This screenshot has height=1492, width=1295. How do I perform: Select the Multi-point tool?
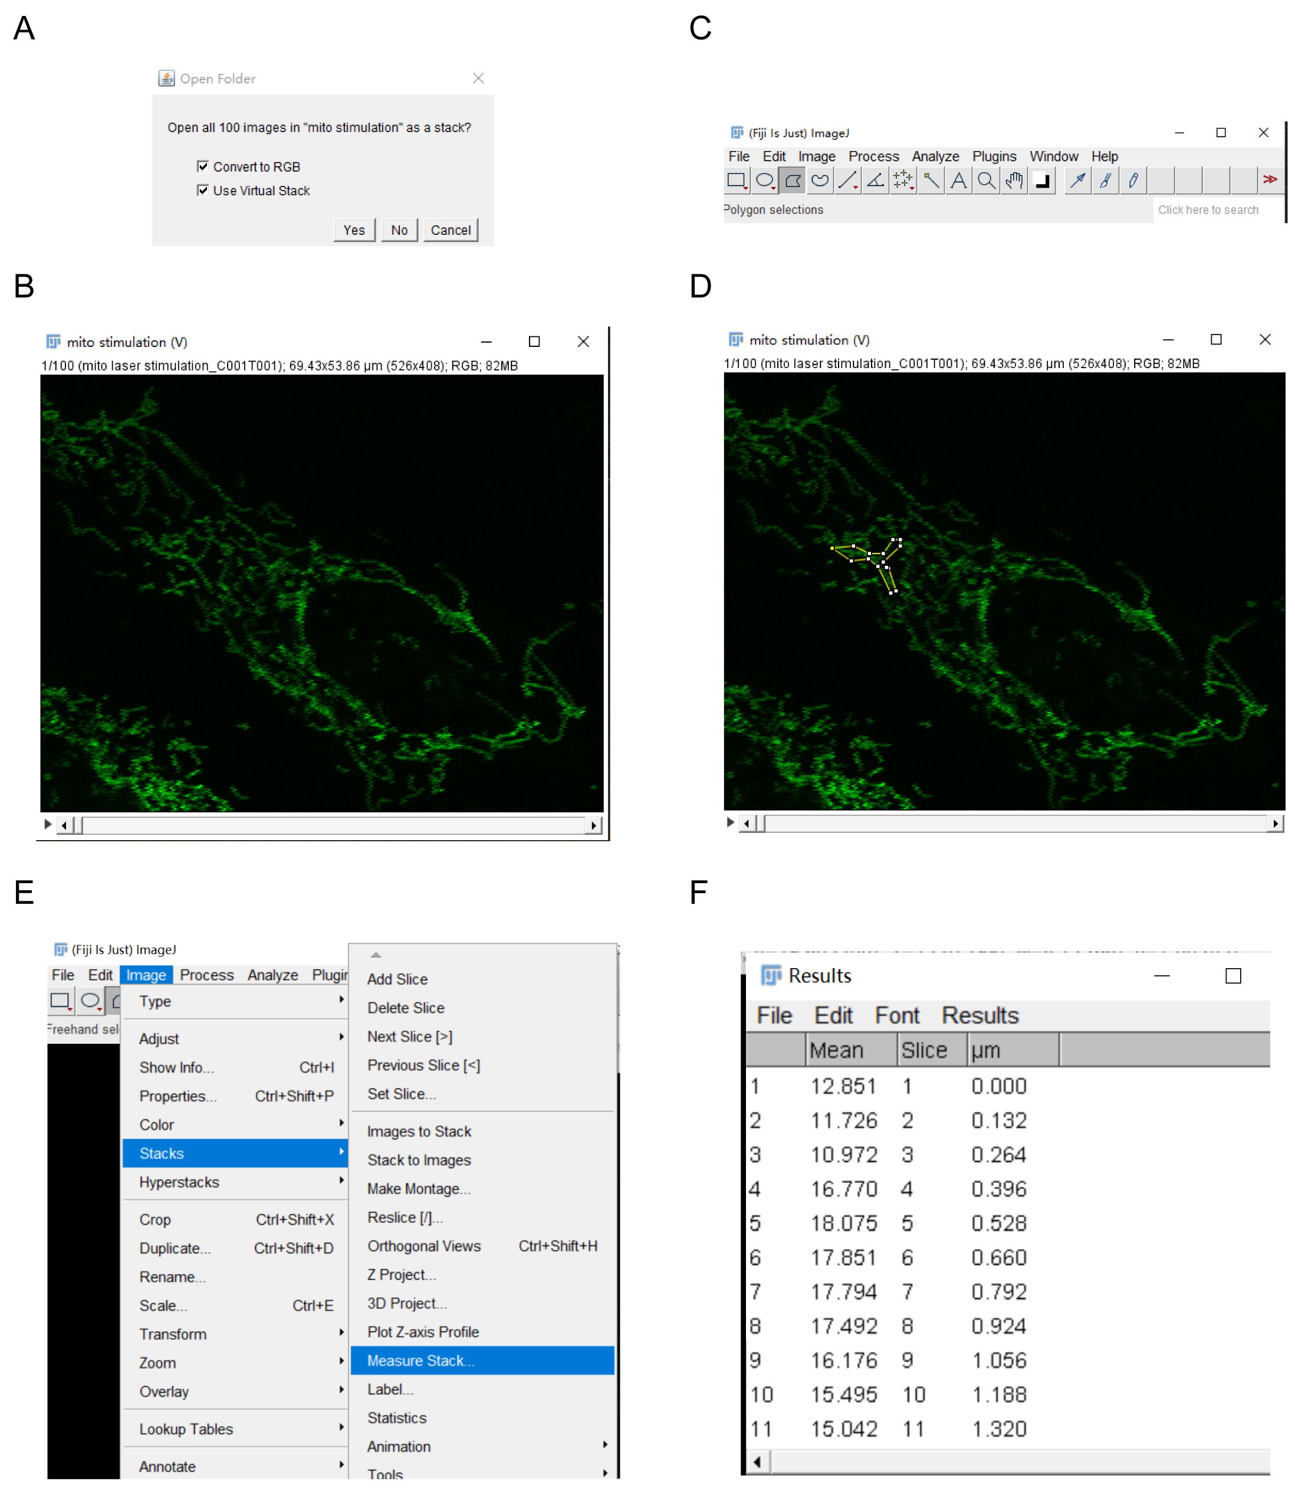[x=903, y=180]
